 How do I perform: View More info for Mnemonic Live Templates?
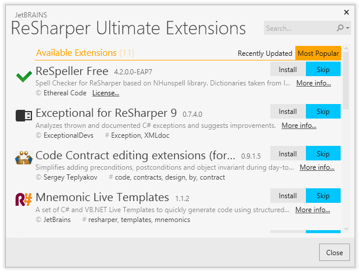(313, 210)
